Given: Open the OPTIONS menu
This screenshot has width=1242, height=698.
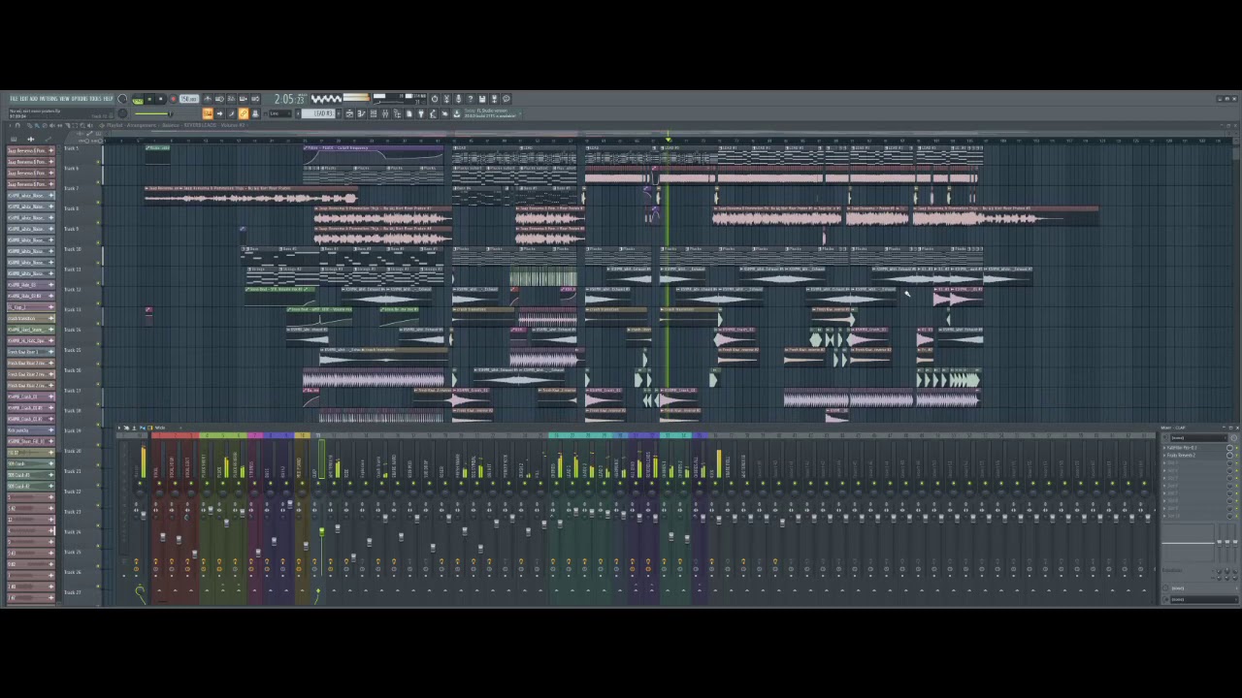Looking at the screenshot, I should click(80, 98).
